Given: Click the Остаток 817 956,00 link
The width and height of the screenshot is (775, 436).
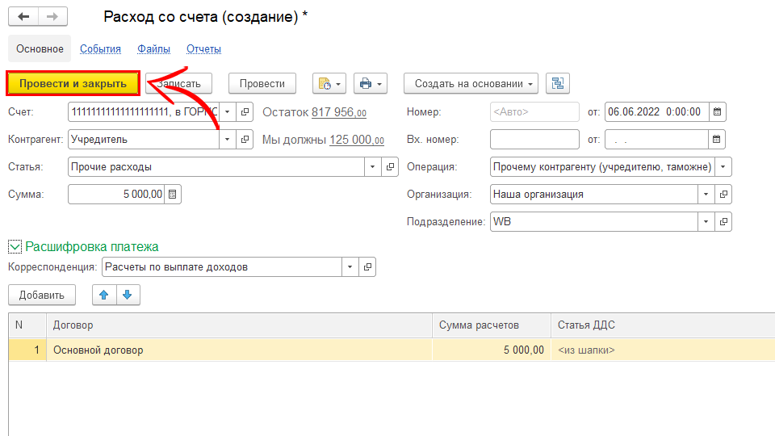Looking at the screenshot, I should pos(338,113).
